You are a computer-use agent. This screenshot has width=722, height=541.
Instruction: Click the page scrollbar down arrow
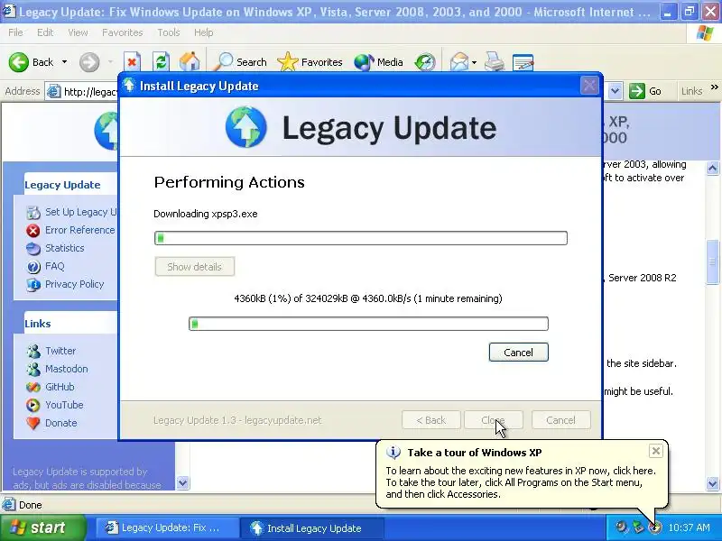712,483
